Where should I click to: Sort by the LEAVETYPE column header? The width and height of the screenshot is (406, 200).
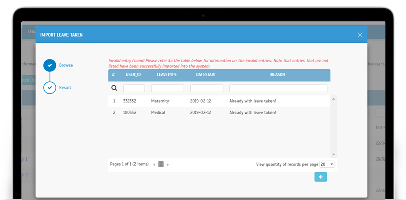tap(167, 74)
